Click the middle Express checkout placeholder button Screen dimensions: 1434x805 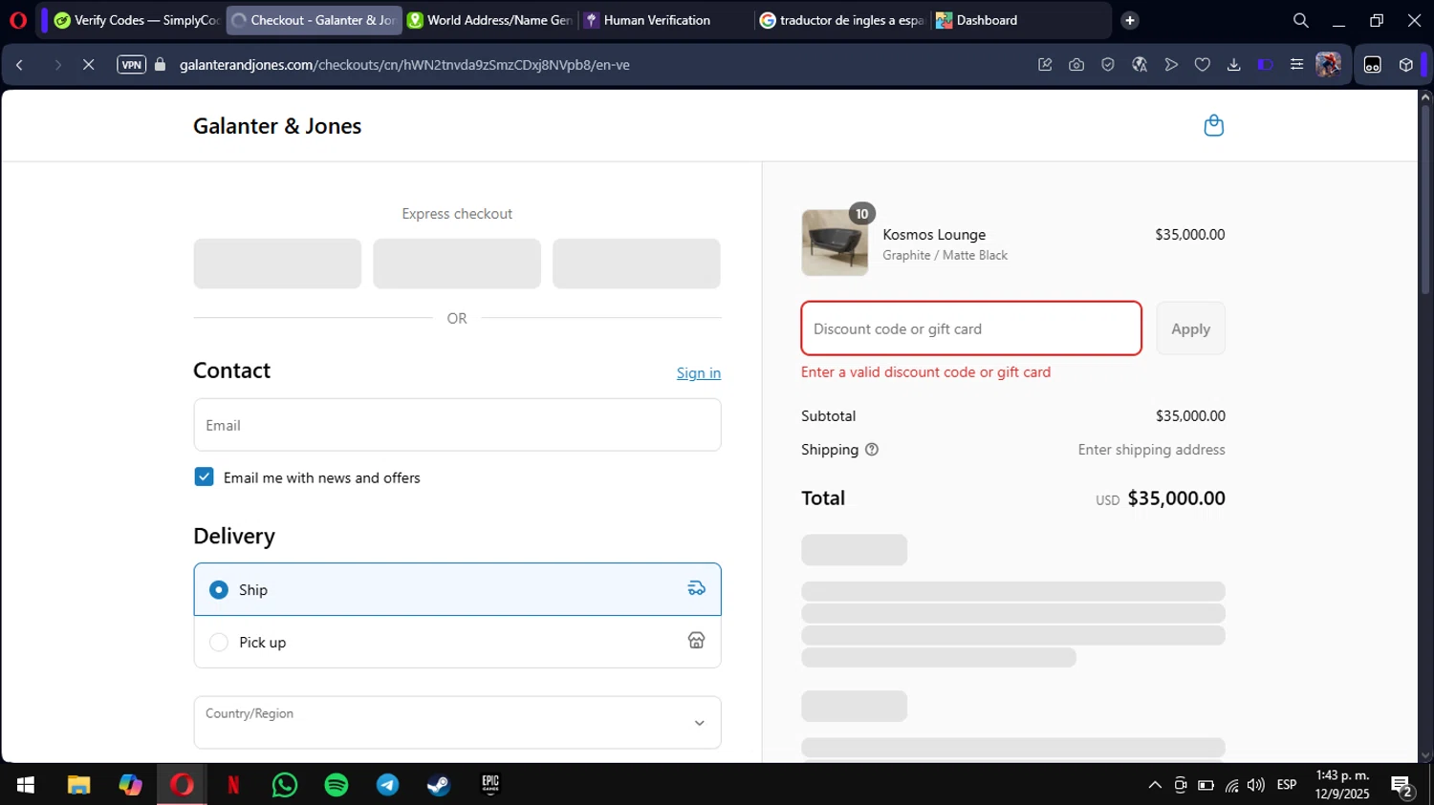click(457, 264)
